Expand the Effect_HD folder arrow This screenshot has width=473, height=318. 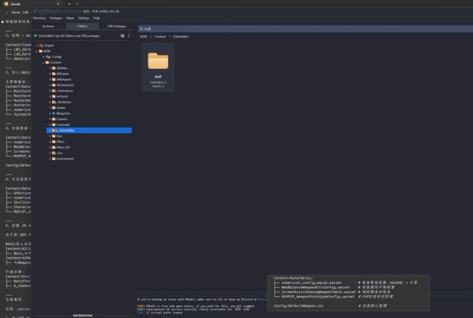click(x=50, y=148)
